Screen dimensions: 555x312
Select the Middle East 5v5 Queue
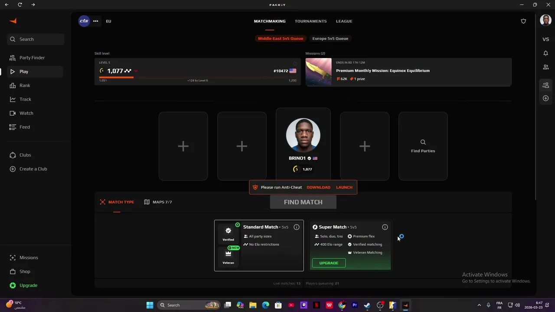click(281, 39)
